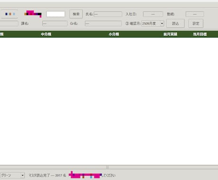Image resolution: width=218 pixels, height=180 pixels.
Task: Click the white search input box
Action: pos(55,14)
